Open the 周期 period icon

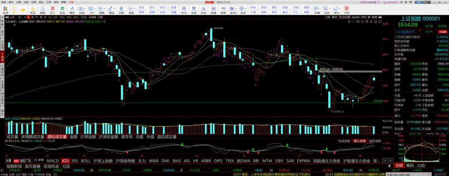click(x=101, y=10)
